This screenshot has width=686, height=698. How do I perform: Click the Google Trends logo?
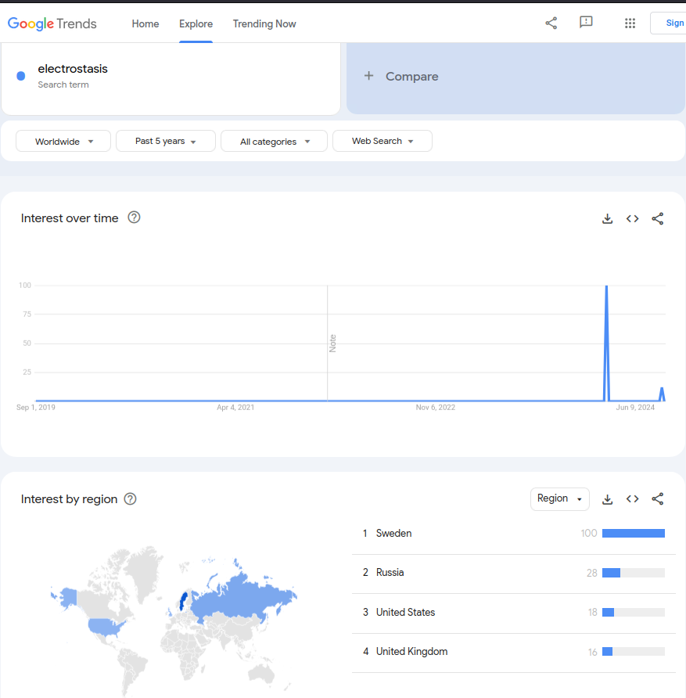tap(52, 23)
